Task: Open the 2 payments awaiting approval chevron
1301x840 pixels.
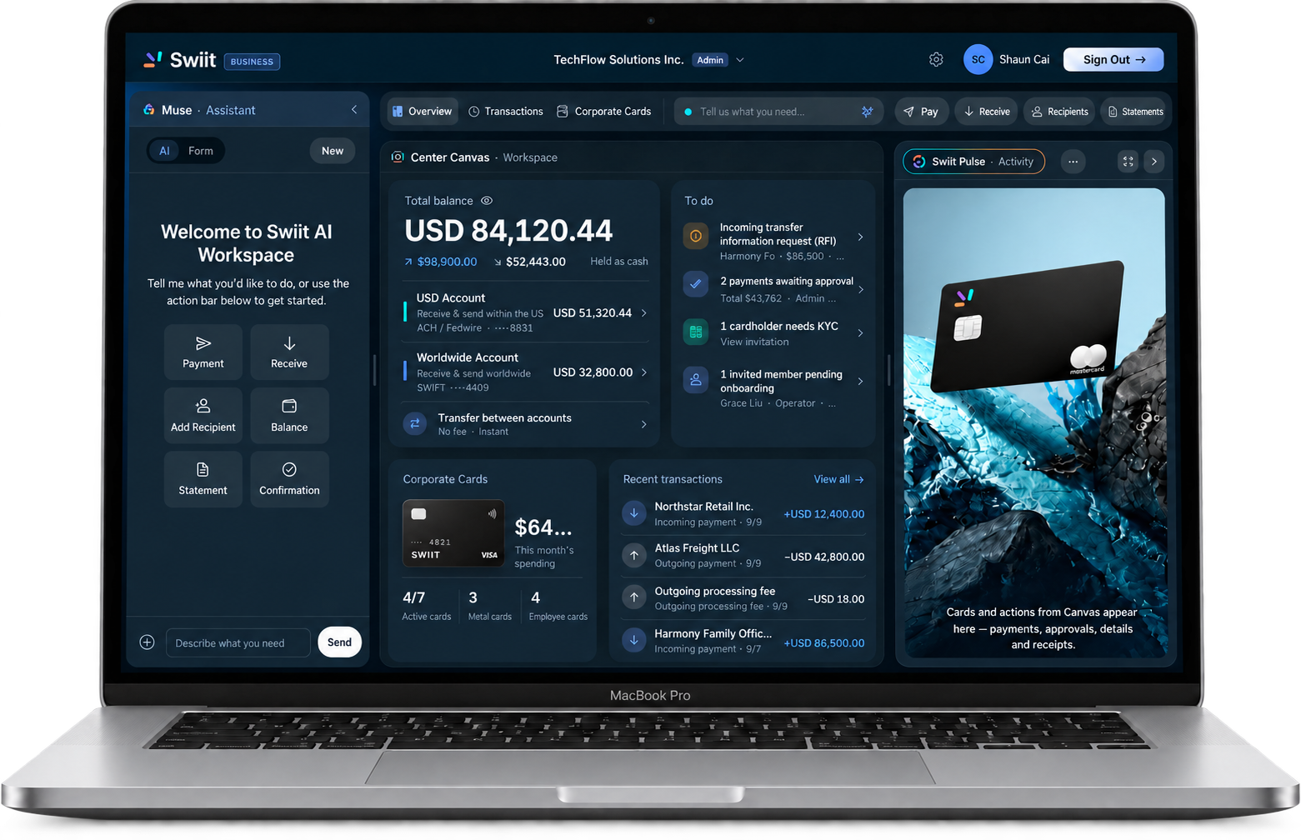Action: coord(860,289)
